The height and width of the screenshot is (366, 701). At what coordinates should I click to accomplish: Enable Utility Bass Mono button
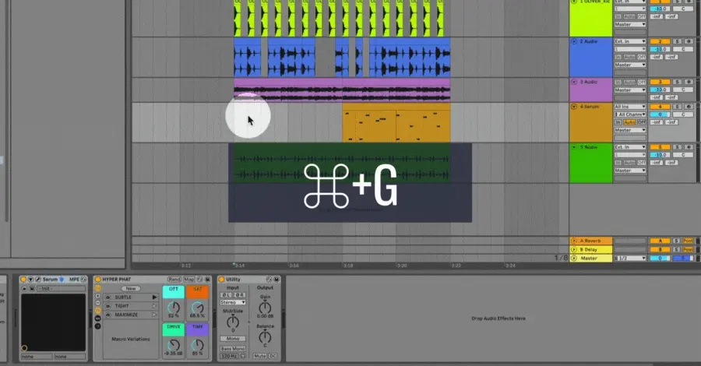click(232, 349)
